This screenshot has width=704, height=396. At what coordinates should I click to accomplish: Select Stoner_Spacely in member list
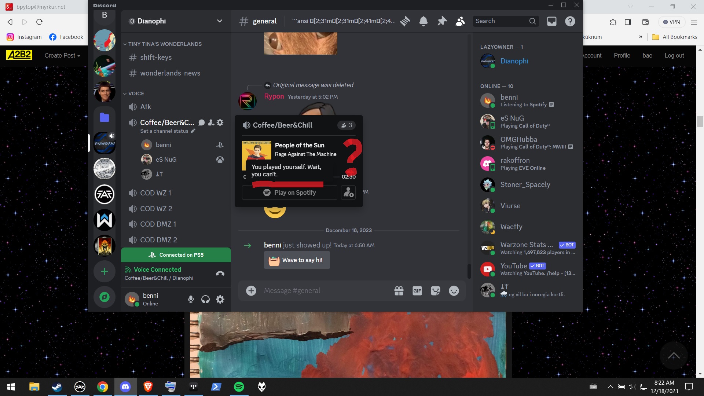coord(527,184)
